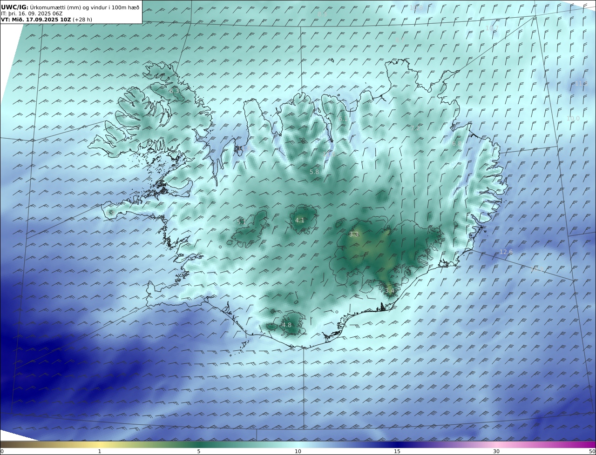Click the 8.3 value at the top edge
Viewport: 596px width, 455px height.
click(322, 14)
